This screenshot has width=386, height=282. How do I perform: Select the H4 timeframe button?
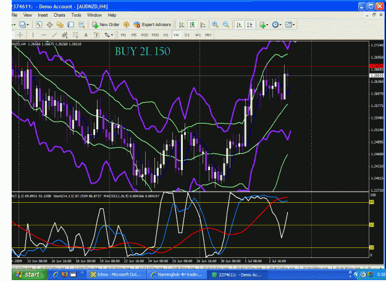[176, 35]
